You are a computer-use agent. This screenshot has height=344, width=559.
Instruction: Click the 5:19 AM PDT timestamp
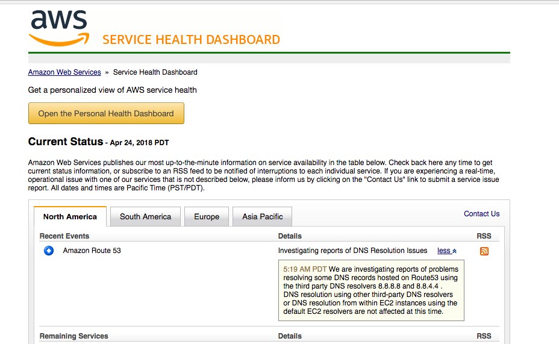click(x=305, y=269)
